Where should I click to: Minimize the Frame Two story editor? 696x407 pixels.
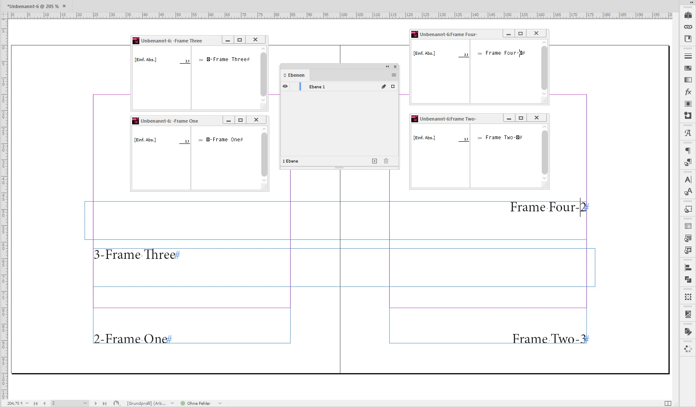(509, 118)
